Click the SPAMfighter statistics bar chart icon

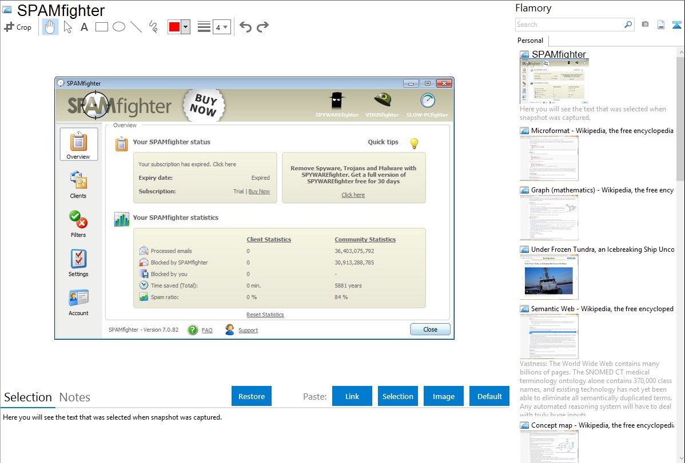(x=121, y=219)
